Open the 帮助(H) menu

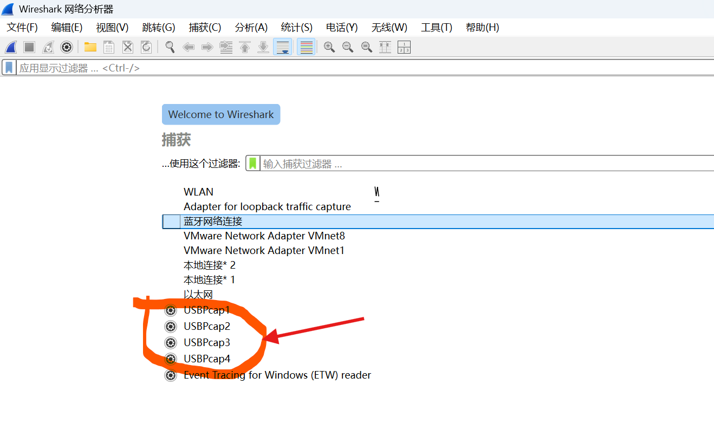coord(483,27)
